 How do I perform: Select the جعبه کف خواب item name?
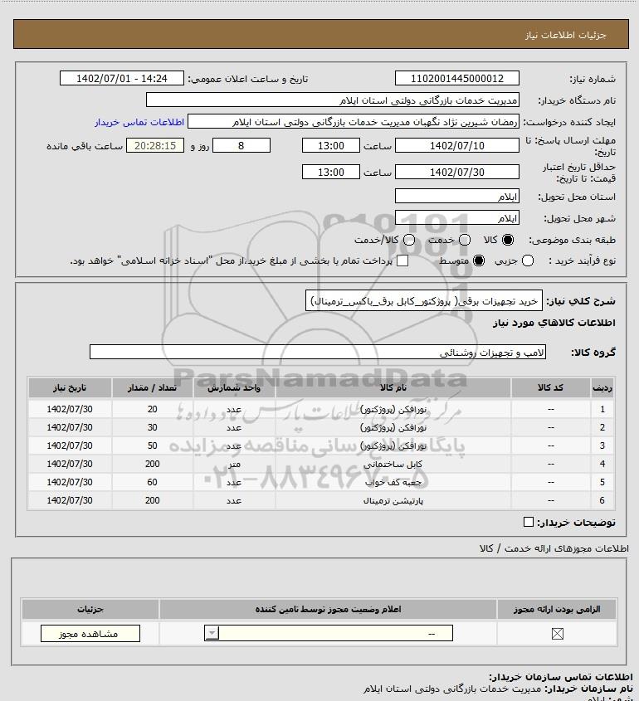pos(393,482)
